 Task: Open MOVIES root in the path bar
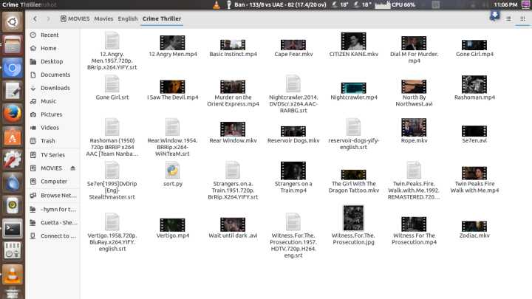75,18
